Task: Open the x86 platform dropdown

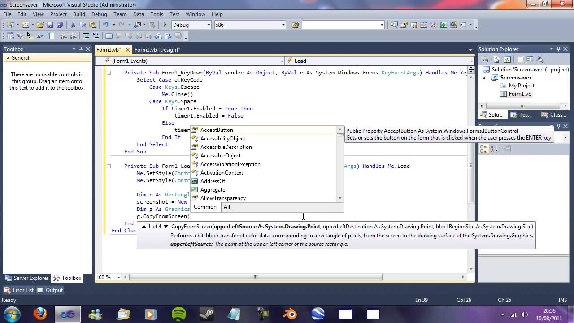Action: click(284, 25)
